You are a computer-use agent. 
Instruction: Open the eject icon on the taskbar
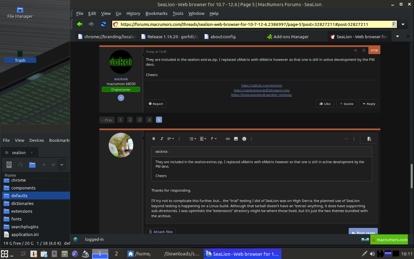click(x=55, y=254)
